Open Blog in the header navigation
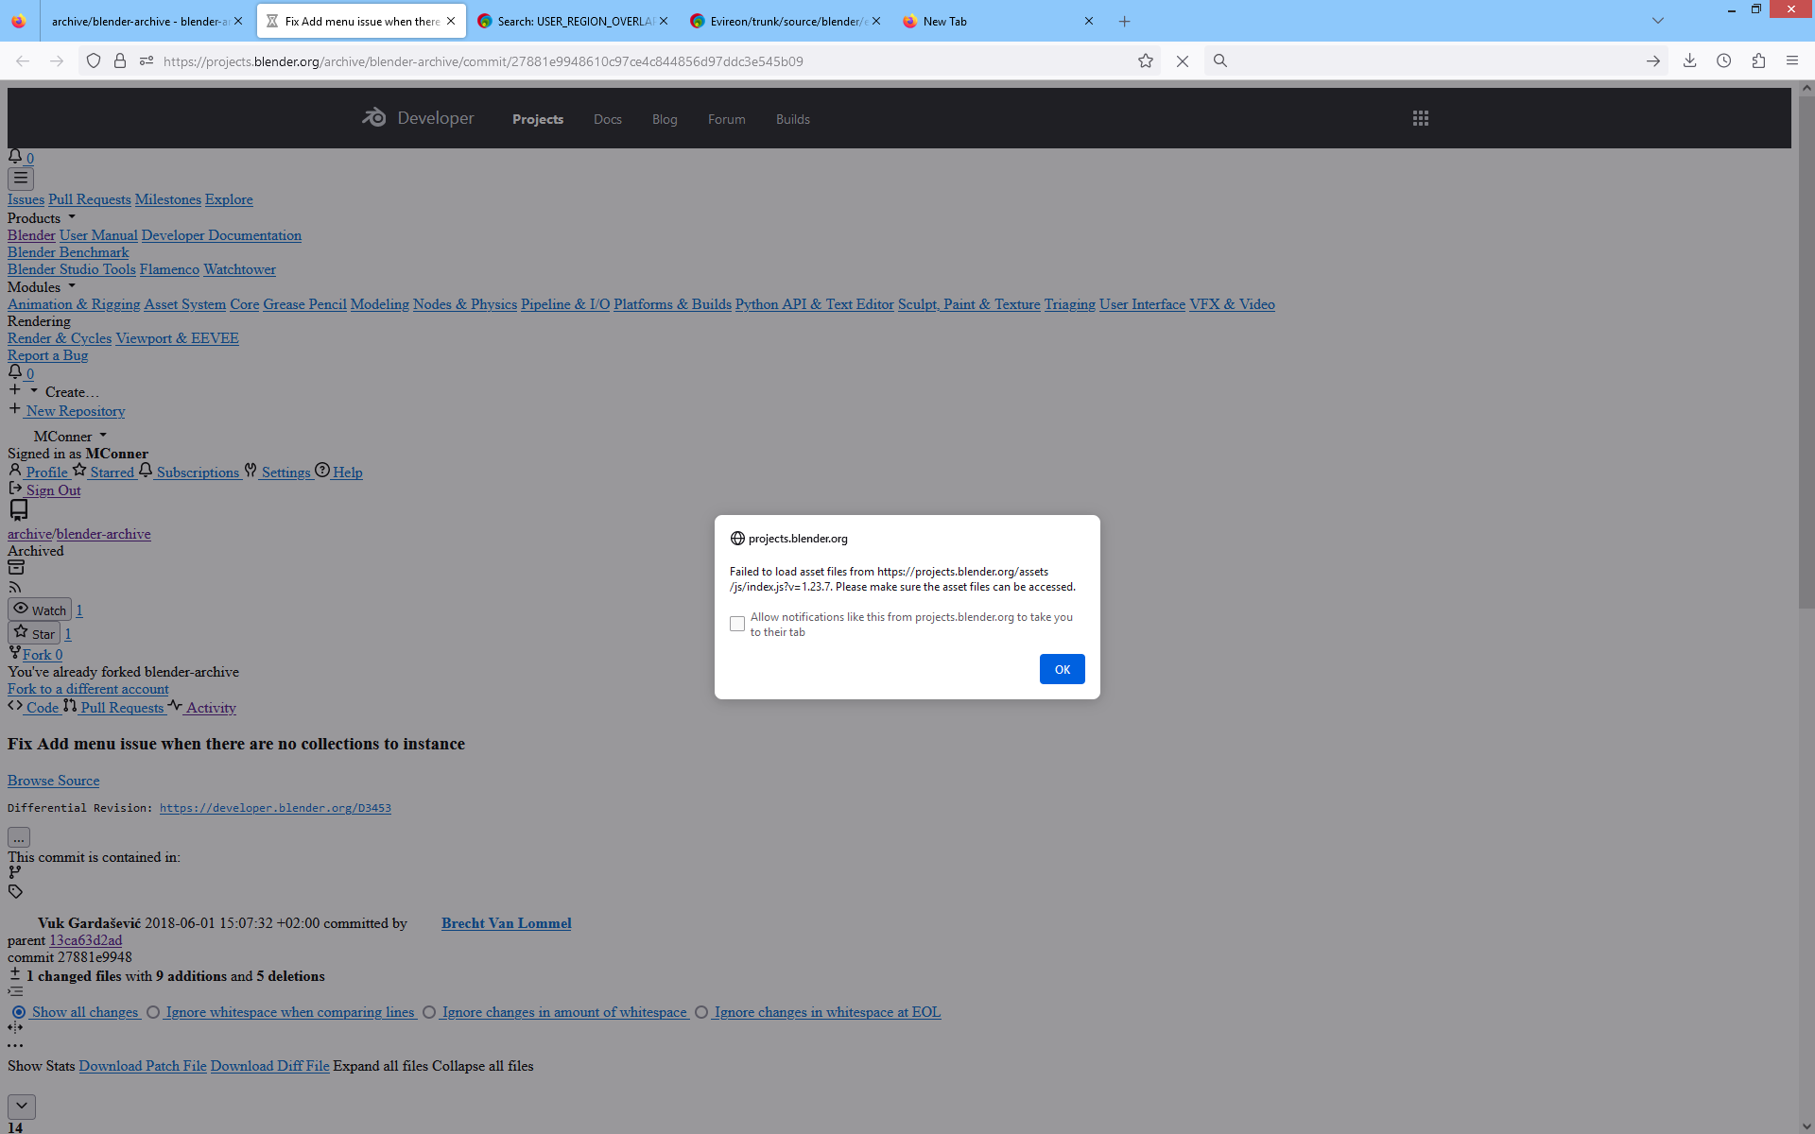This screenshot has width=1815, height=1134. 665,119
